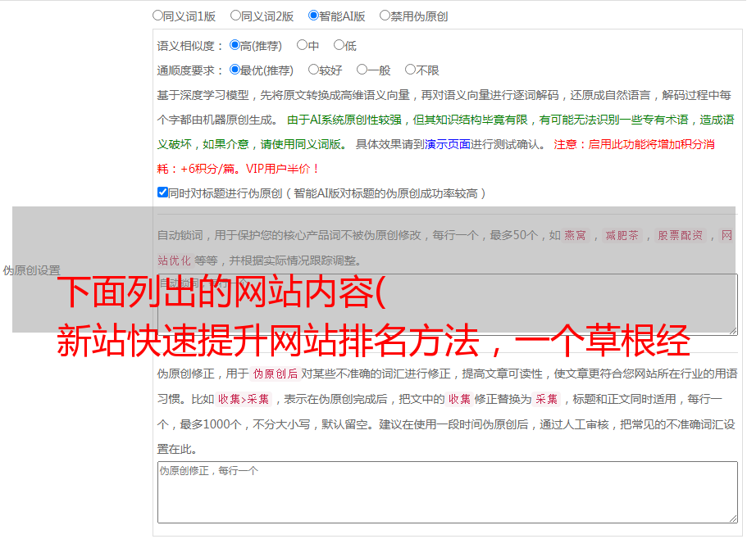Select the 同义词2版 radio option
This screenshot has width=747, height=539.
(x=235, y=16)
